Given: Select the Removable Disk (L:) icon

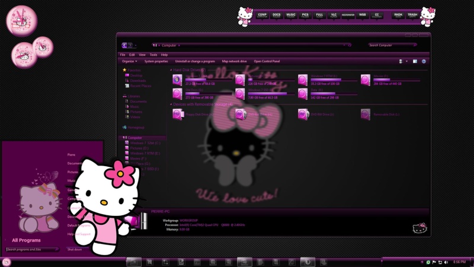Looking at the screenshot, I should pyautogui.click(x=365, y=115).
